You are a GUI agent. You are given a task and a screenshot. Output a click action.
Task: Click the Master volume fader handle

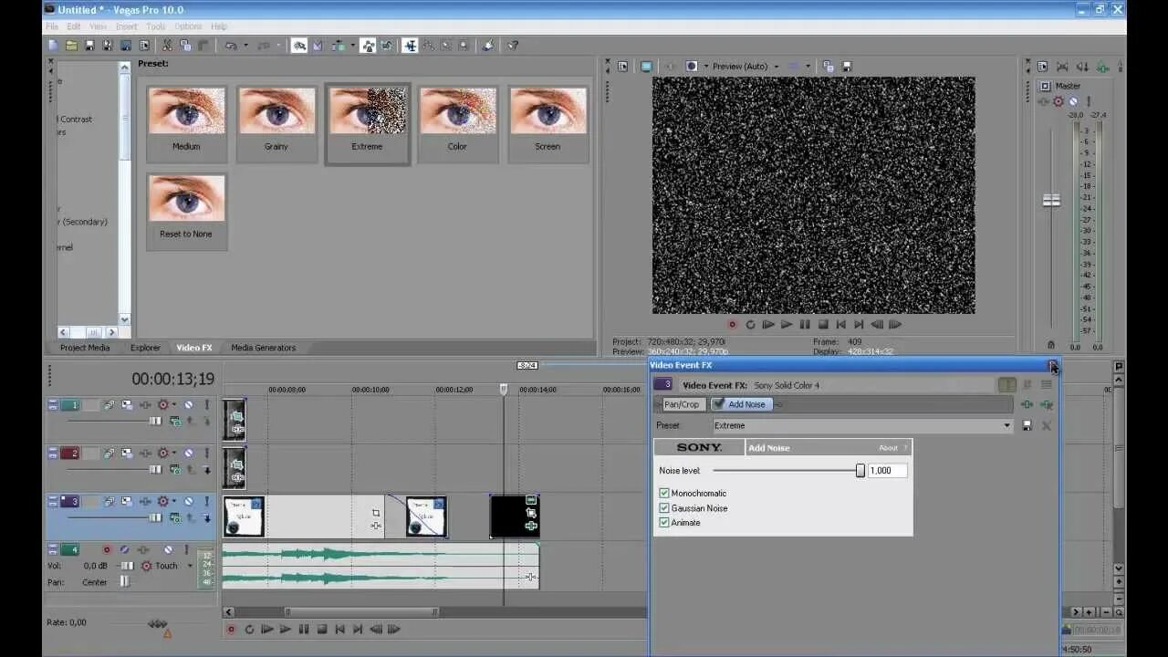coord(1052,200)
